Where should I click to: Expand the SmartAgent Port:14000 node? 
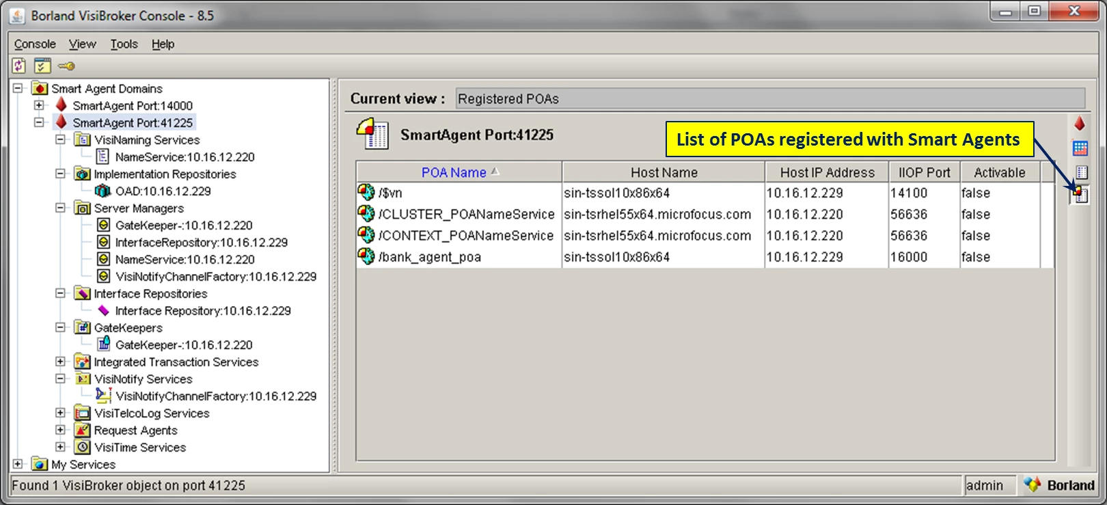(39, 105)
